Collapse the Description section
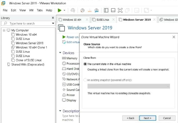Viewport: 178px width, 123px height. click(x=60, y=111)
